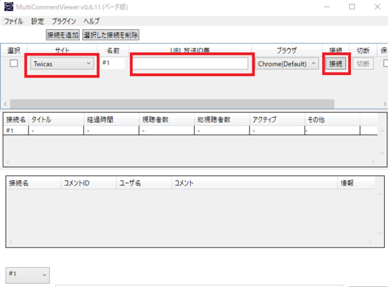Click the 総視聴者数 column header
Screen dimensions: 388x287
[x=222, y=120]
